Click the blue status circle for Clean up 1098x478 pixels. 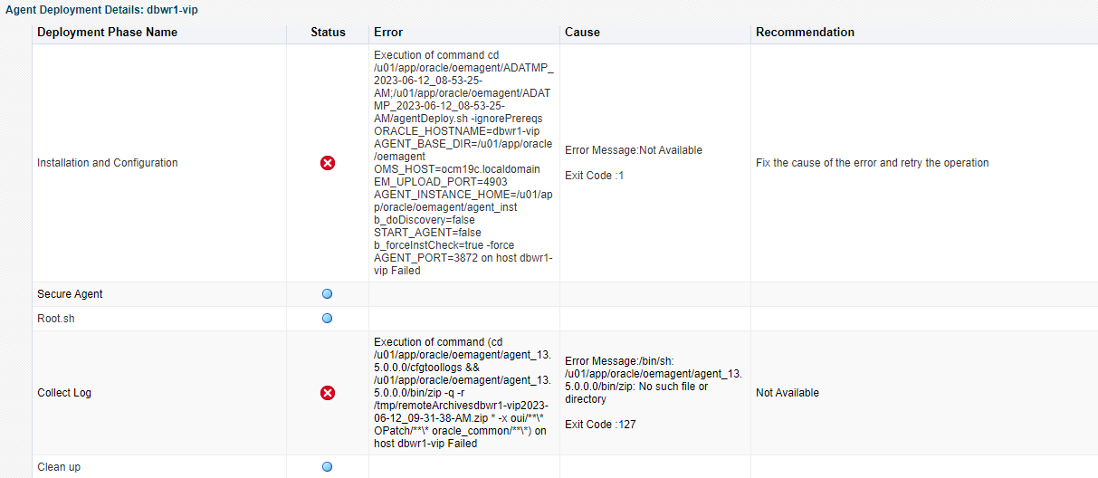click(328, 467)
